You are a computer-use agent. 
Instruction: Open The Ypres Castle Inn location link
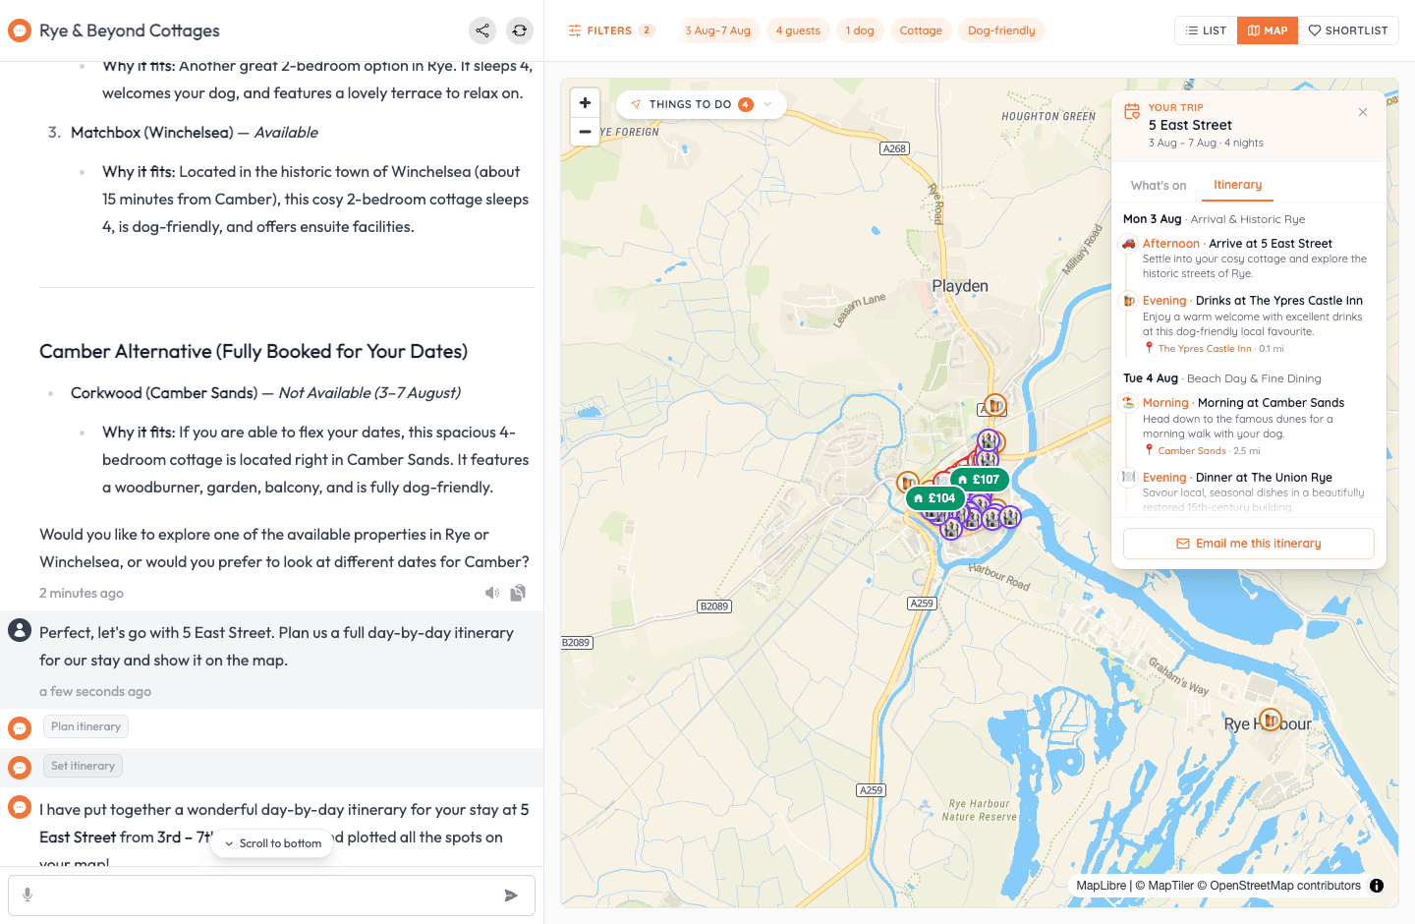[1205, 349]
